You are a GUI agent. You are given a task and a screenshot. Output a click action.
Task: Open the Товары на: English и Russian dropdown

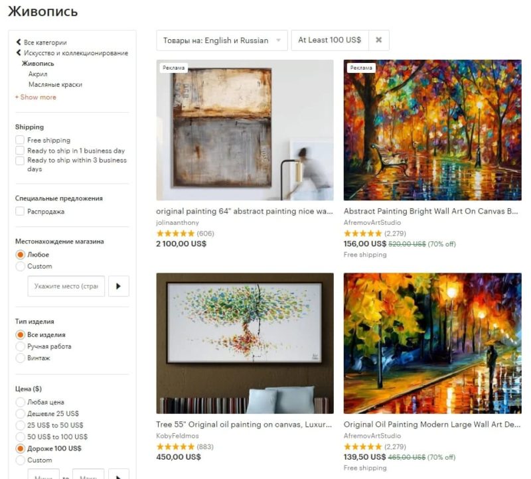click(222, 40)
